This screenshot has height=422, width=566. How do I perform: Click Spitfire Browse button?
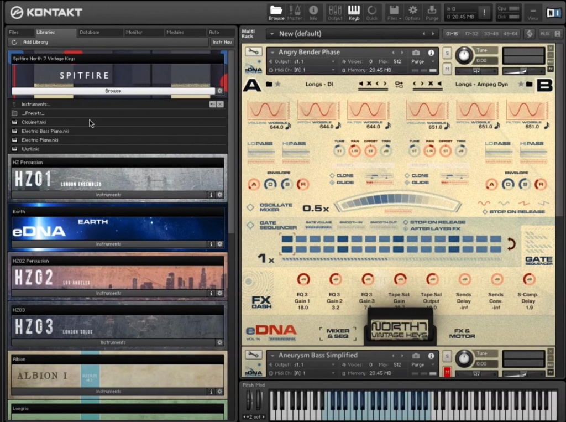[113, 91]
